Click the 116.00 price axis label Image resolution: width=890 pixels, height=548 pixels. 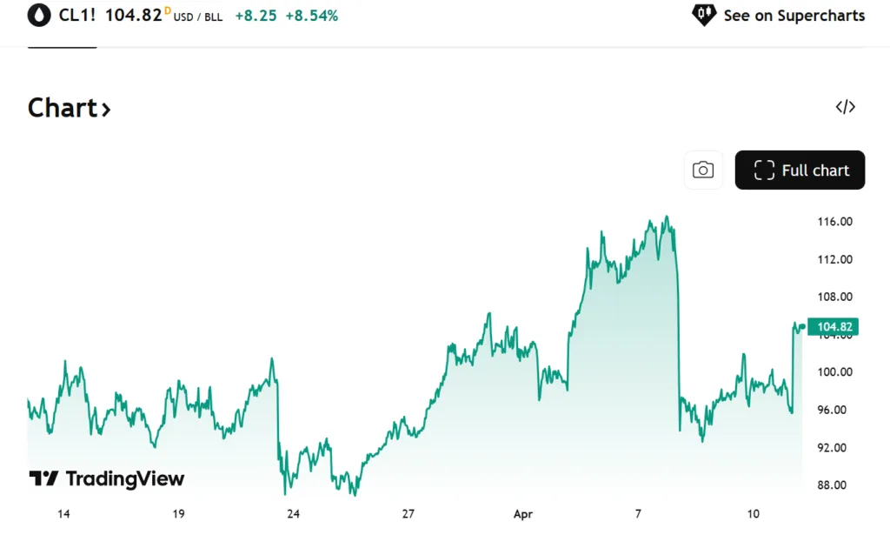(834, 221)
